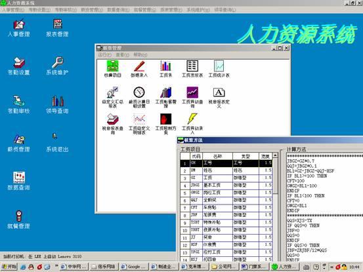Open 人事管理 menu in top menu bar
This screenshot has width=363, height=272.
tap(13, 10)
